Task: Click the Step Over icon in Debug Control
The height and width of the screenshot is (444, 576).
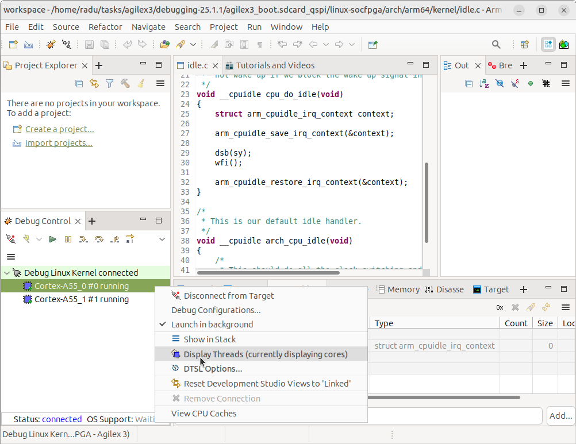Action: (x=99, y=239)
